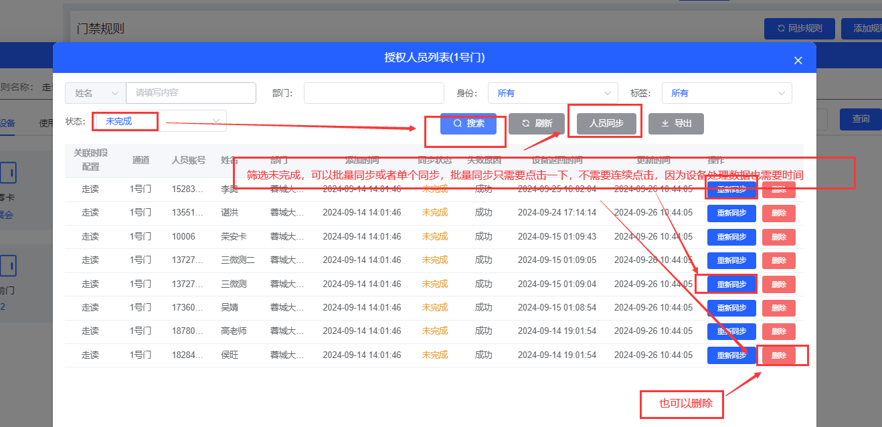Delete the 高老师 row

click(778, 331)
